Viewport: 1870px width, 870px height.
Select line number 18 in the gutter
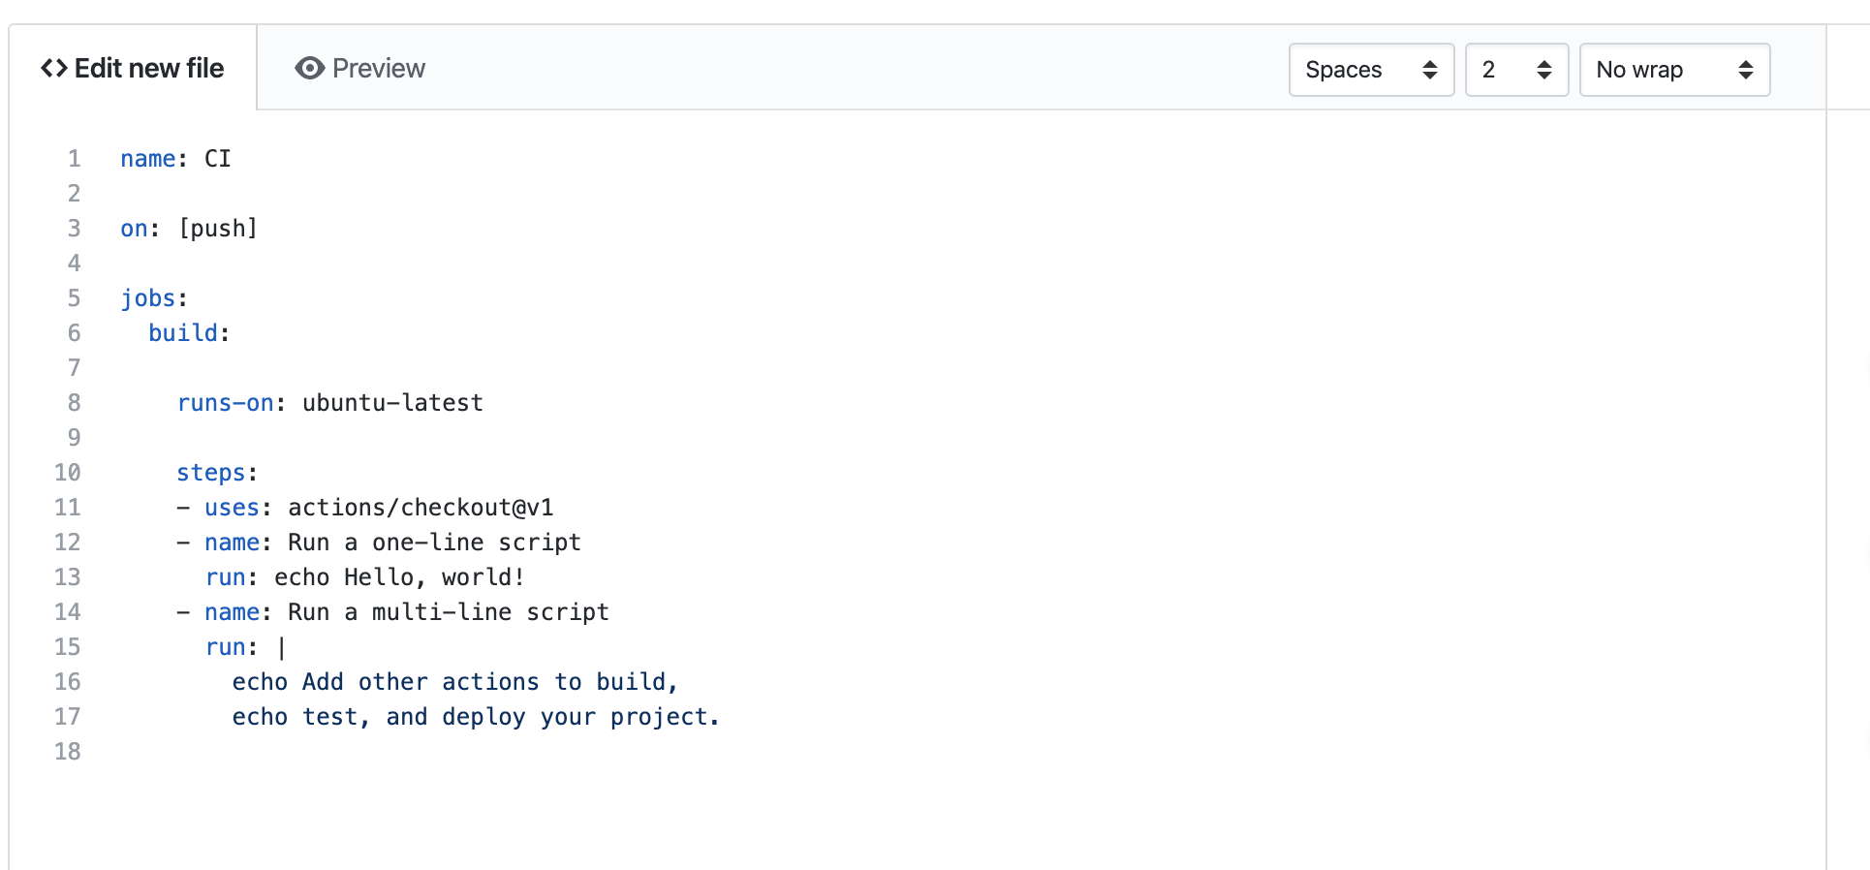click(x=68, y=751)
